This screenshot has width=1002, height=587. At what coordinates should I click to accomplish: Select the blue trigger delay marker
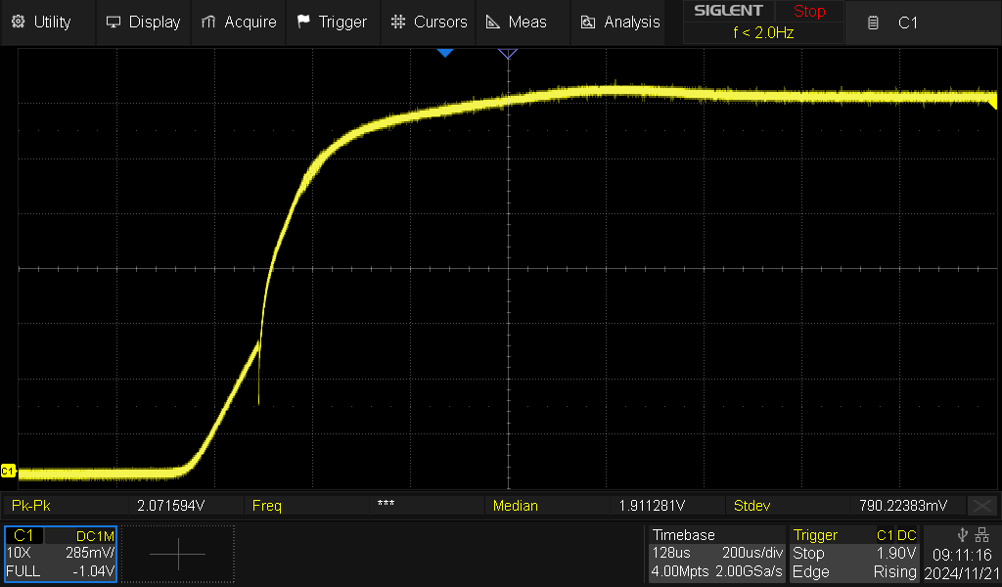click(445, 53)
